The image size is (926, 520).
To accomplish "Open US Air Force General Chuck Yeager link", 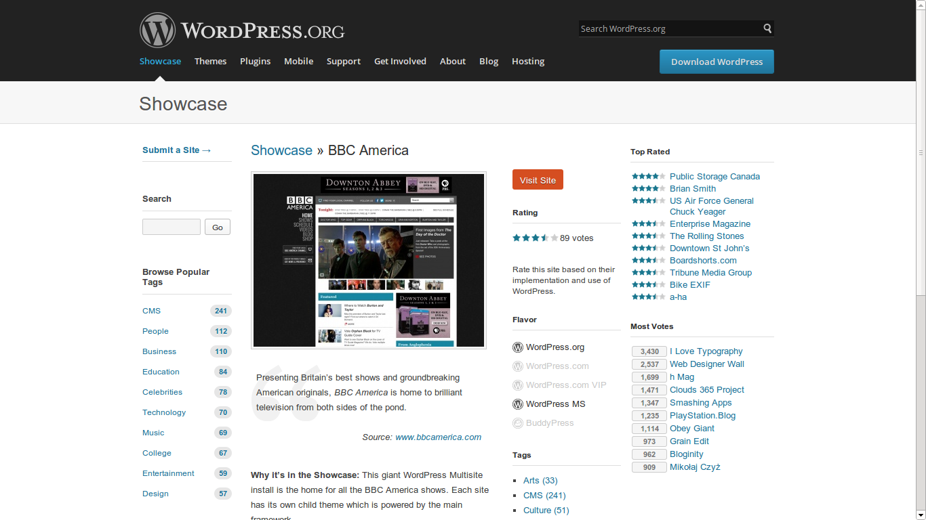I will (712, 207).
